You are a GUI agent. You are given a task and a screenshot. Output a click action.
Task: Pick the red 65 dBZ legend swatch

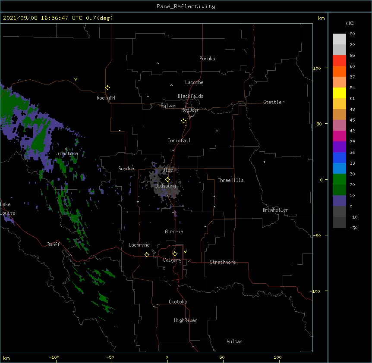pyautogui.click(x=339, y=61)
